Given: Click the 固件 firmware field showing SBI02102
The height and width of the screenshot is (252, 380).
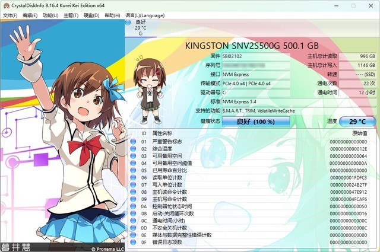Looking at the screenshot, I should pyautogui.click(x=256, y=56).
